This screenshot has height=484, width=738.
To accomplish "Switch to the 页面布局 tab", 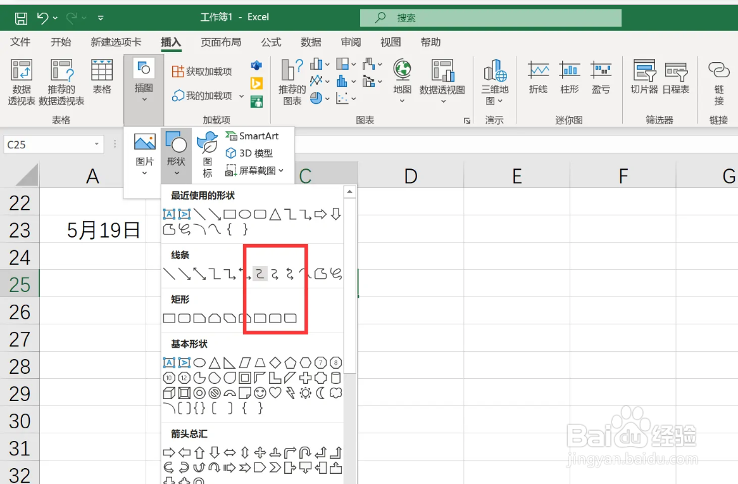I will [221, 42].
